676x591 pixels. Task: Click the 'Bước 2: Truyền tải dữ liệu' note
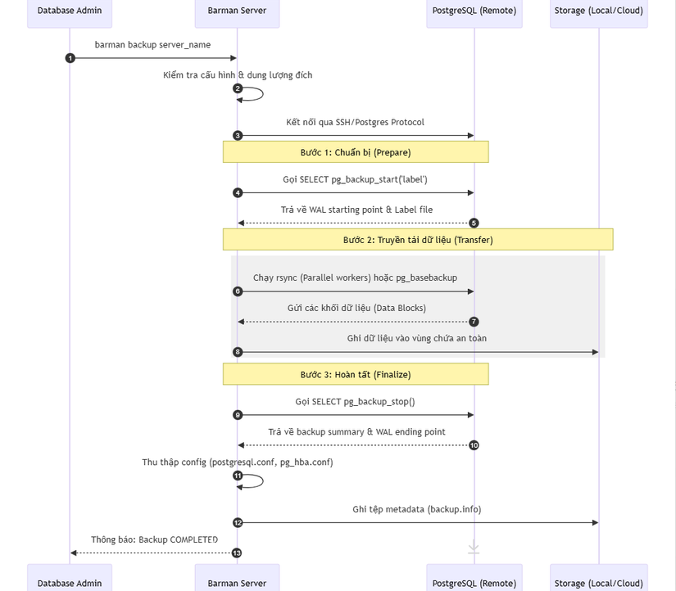(418, 240)
